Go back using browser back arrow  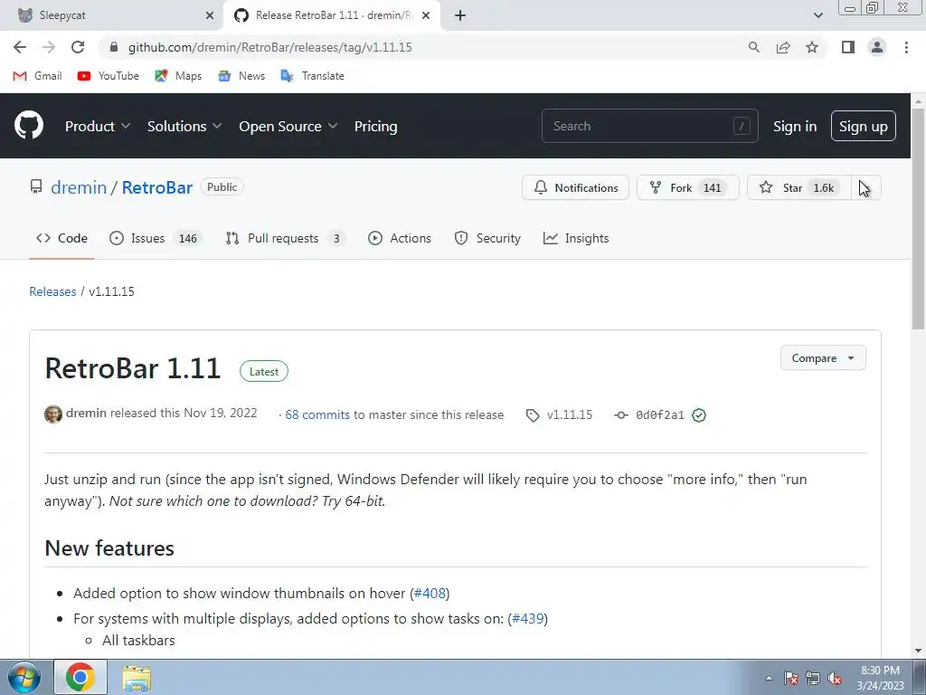[x=20, y=47]
